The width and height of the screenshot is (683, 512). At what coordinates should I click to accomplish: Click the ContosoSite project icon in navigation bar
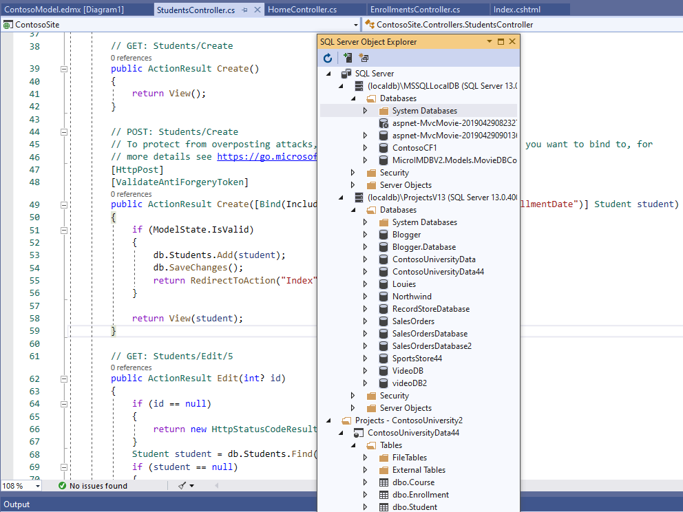8,25
